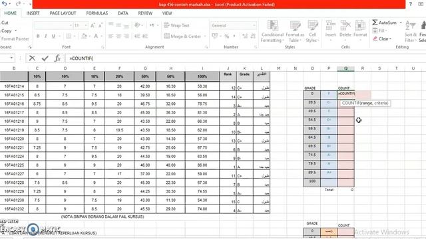The width and height of the screenshot is (426, 239).
Task: Increase font size icon
Action: (93, 25)
